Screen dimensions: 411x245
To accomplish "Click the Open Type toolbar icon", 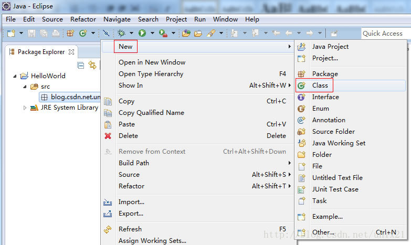I will tap(186, 33).
